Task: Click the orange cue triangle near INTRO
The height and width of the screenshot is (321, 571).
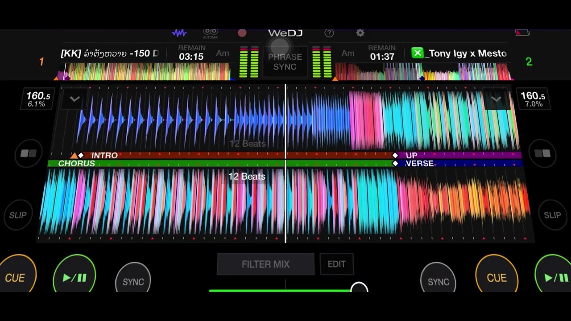Action: 74,155
